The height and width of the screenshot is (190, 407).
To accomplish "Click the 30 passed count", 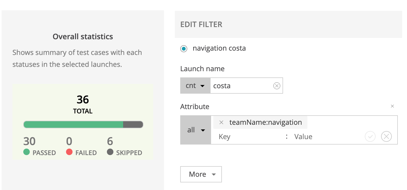I will [29, 142].
